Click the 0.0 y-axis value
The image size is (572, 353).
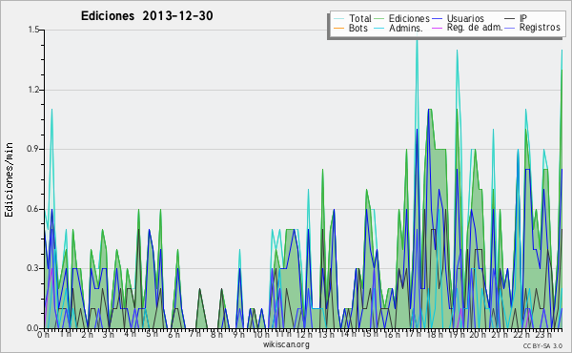(33, 328)
